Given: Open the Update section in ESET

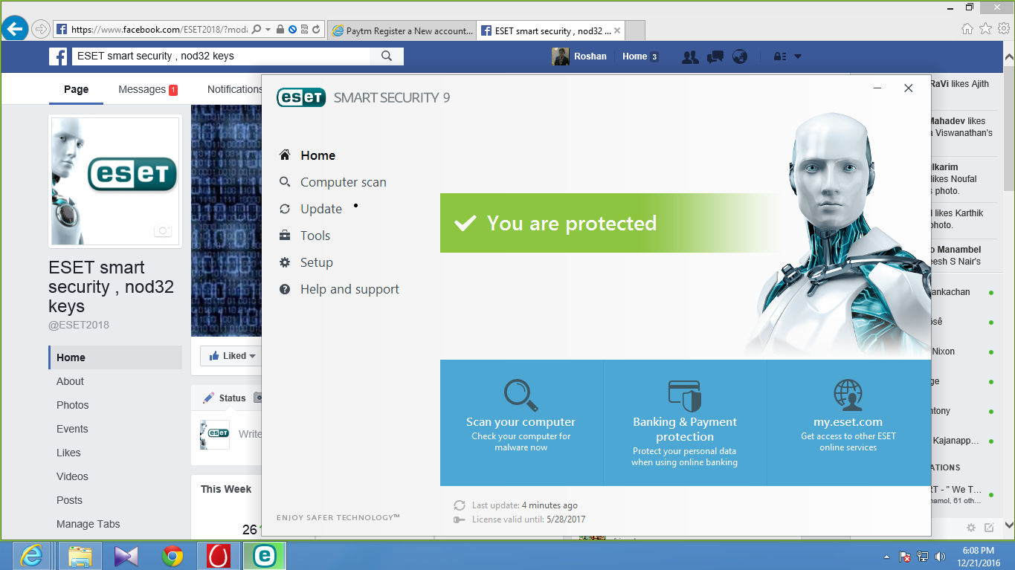Looking at the screenshot, I should (x=321, y=209).
